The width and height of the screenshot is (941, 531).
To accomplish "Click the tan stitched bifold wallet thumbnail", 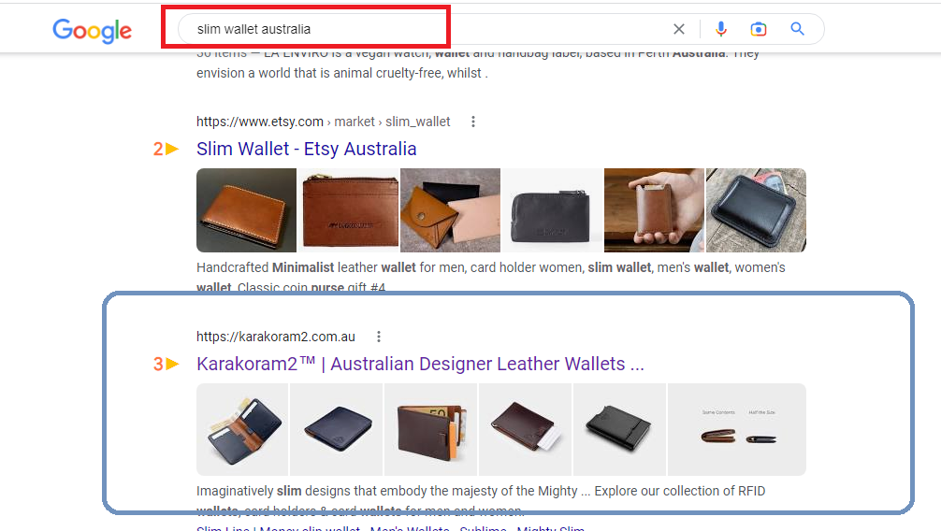I will click(x=246, y=210).
